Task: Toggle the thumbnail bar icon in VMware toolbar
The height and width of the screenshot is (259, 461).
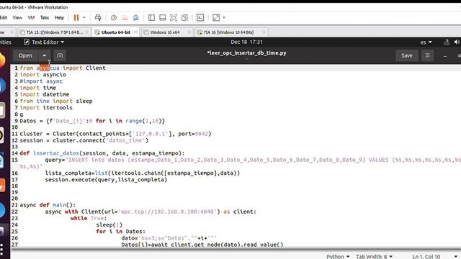Action: coord(162,17)
